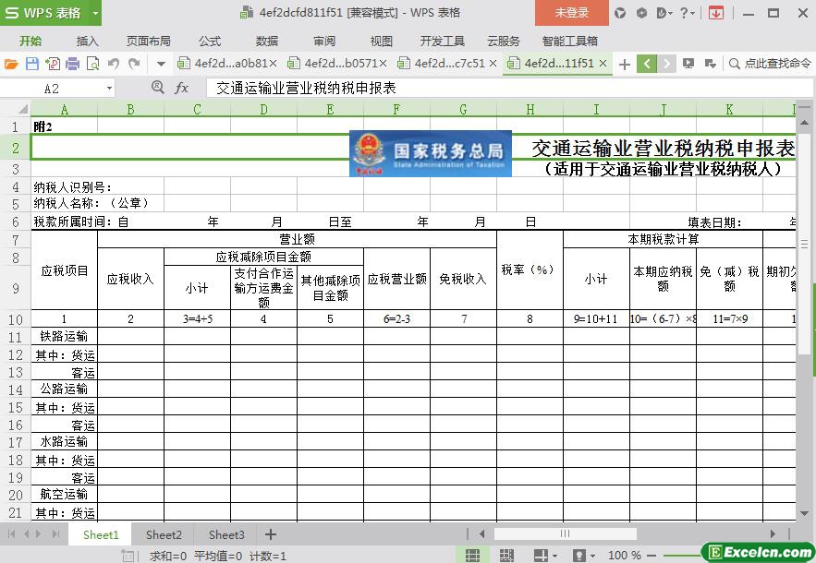This screenshot has height=563, width=816.
Task: Close the 4ef2d...a0b81 document tab
Action: tap(274, 64)
